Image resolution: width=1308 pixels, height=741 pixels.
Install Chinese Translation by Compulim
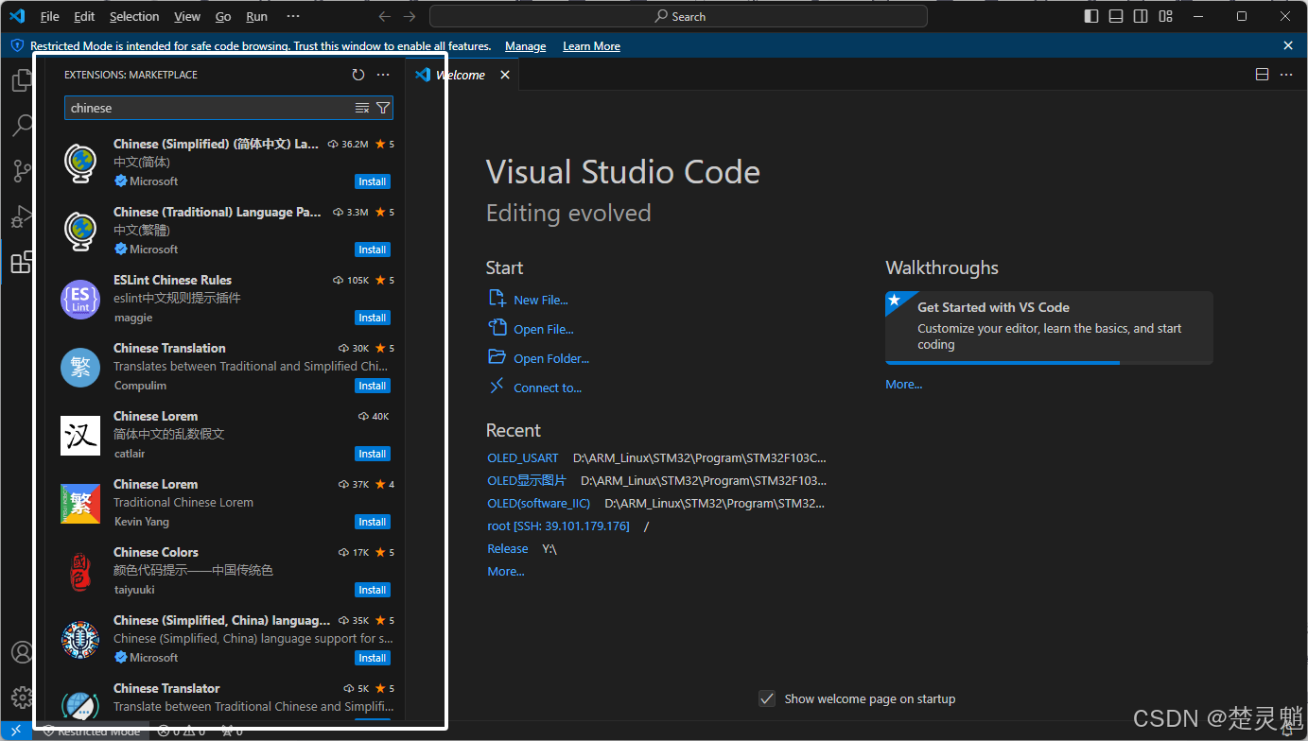(x=373, y=386)
